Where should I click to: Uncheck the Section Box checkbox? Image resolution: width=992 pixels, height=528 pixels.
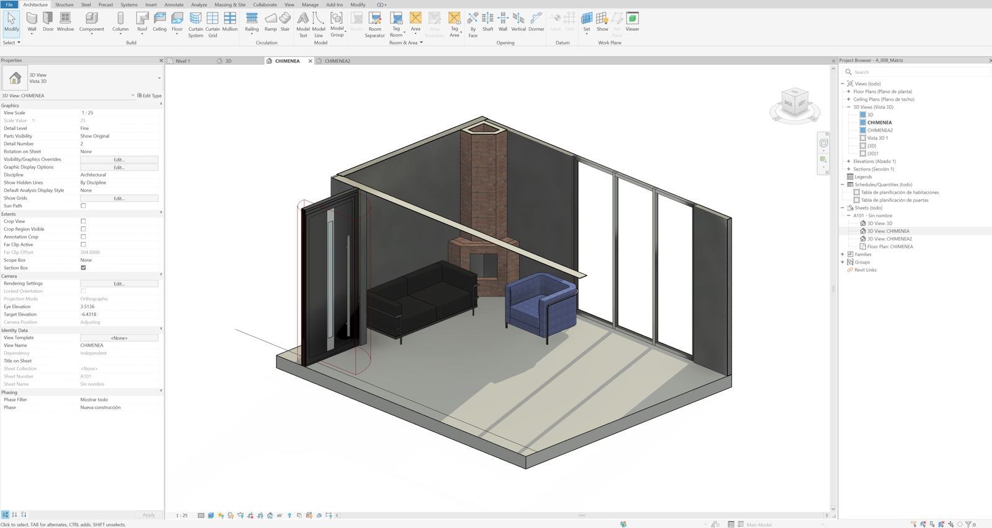pos(83,268)
